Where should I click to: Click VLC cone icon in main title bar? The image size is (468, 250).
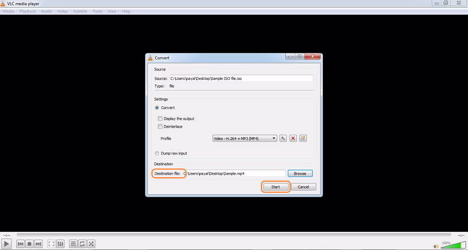point(3,4)
